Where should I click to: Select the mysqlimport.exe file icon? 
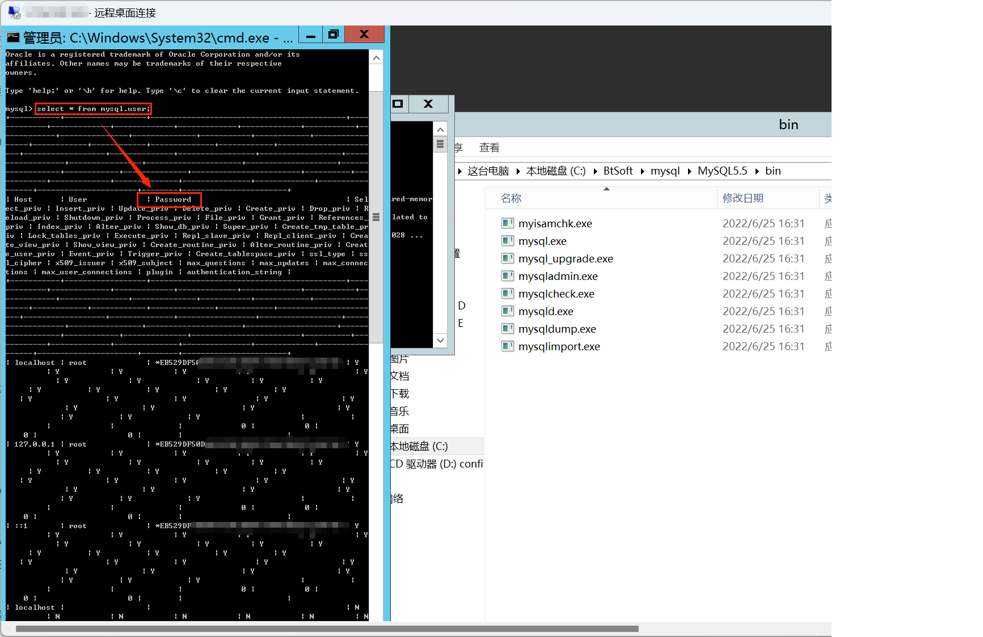click(508, 346)
